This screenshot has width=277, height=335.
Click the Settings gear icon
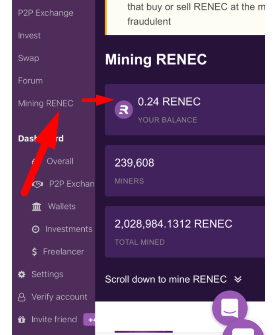click(x=22, y=275)
